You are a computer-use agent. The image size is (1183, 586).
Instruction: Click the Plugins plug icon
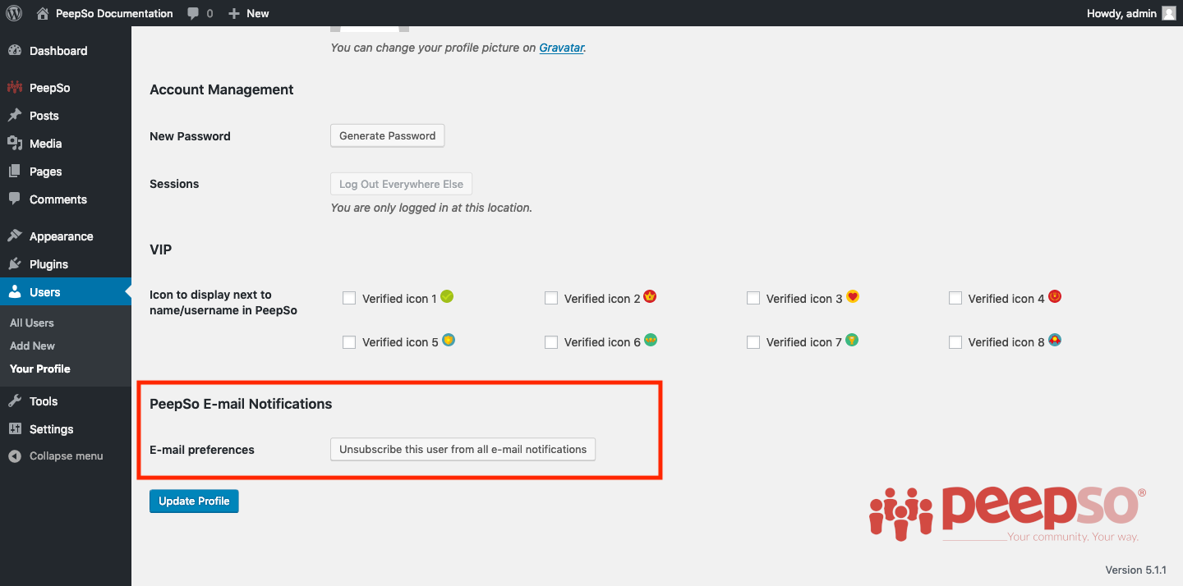click(15, 264)
